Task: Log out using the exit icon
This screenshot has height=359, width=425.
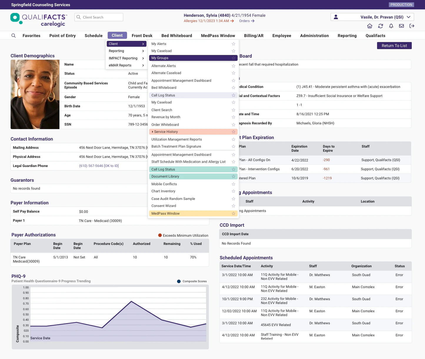Action: pyautogui.click(x=412, y=26)
